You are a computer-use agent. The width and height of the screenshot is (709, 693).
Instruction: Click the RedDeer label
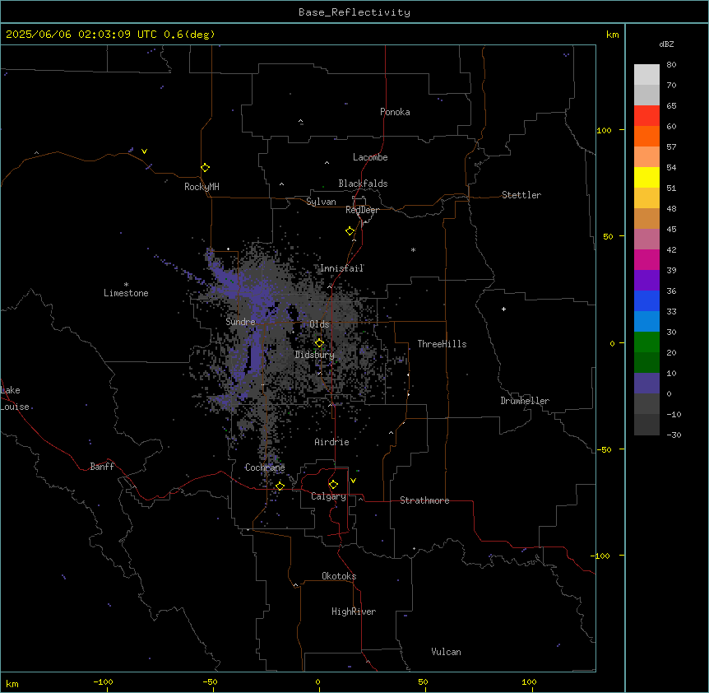coord(362,210)
